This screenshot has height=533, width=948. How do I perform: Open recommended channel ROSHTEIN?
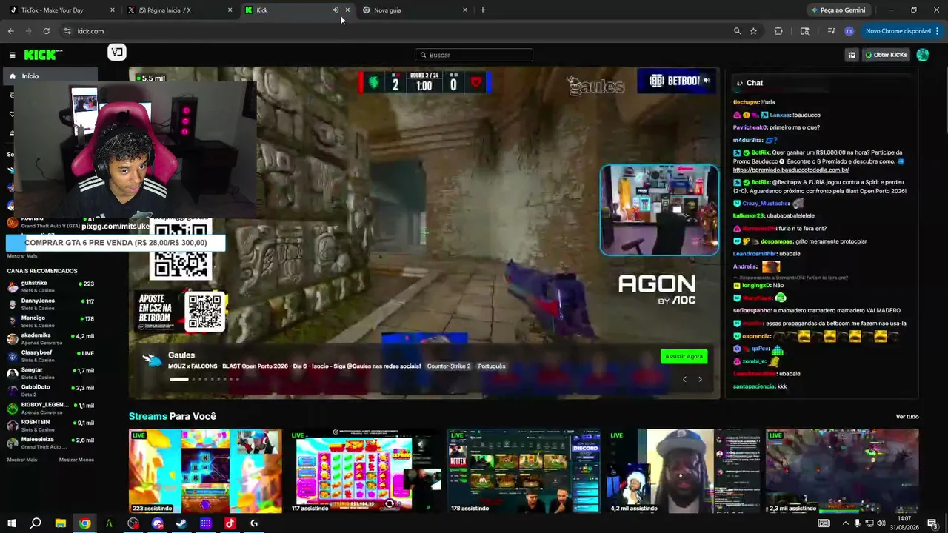pyautogui.click(x=50, y=426)
